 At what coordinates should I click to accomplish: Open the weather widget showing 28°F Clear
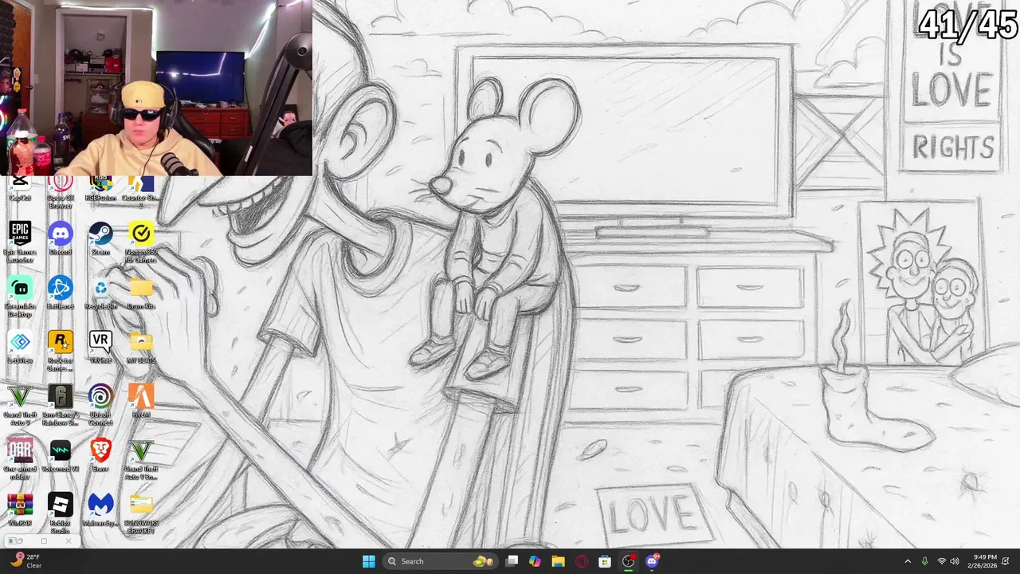coord(25,561)
